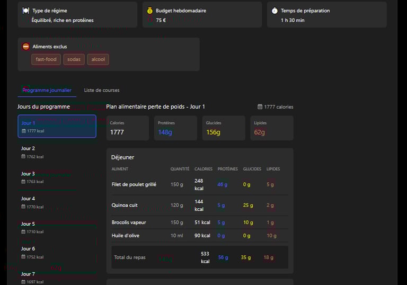407x285 pixels.
Task: Select Jour 2 in the program days
Action: 57,153
